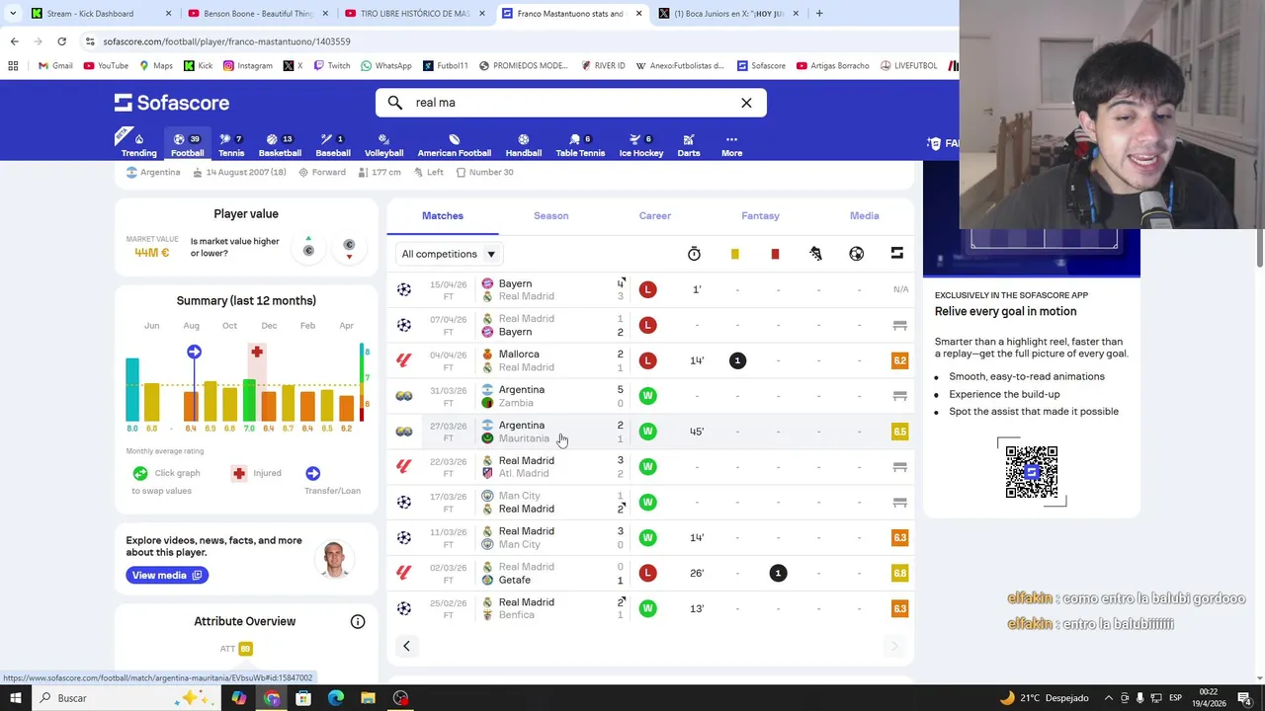The image size is (1265, 711).
Task: Open the Table Tennis category
Action: pos(580,144)
